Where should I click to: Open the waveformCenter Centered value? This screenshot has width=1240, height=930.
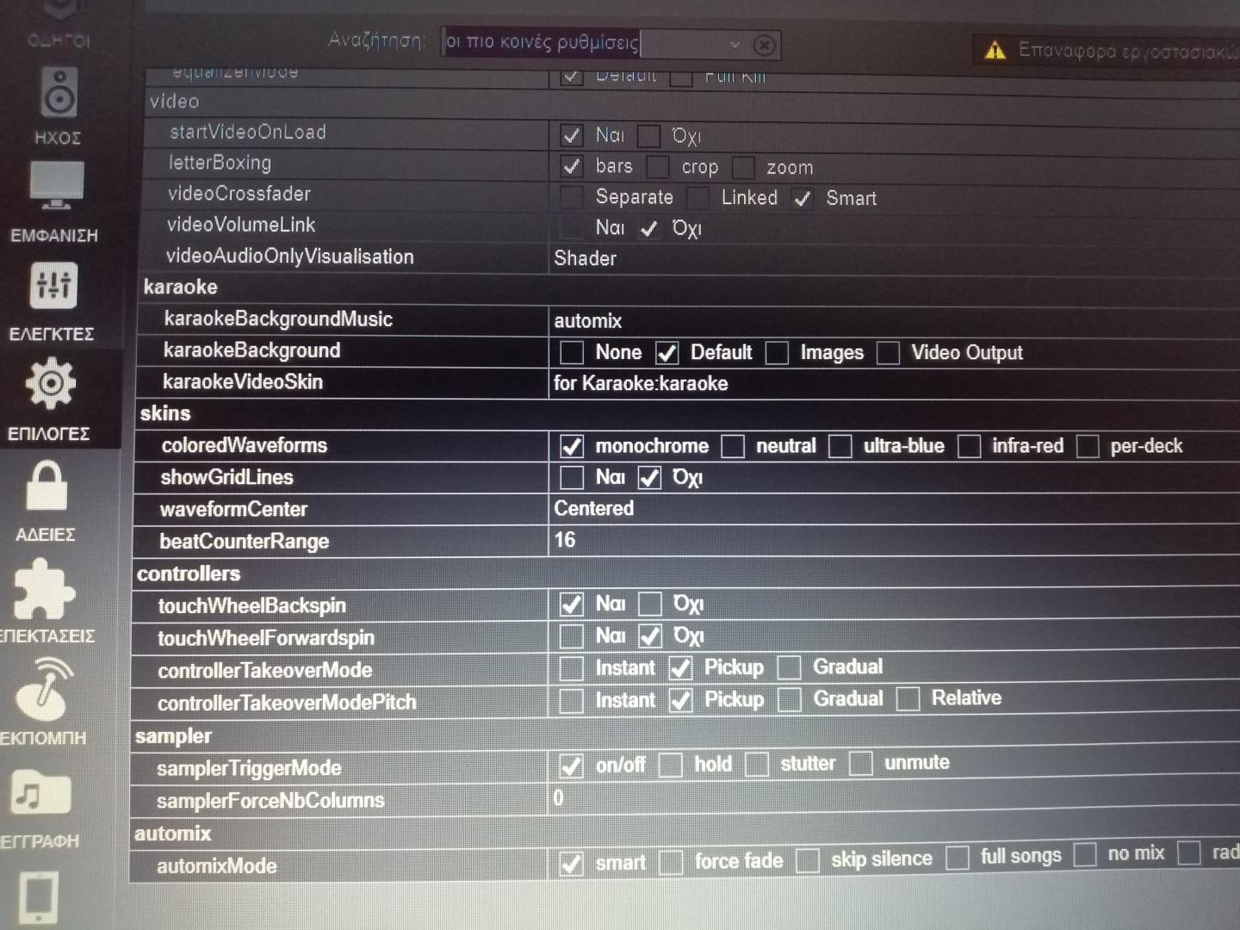click(x=594, y=509)
